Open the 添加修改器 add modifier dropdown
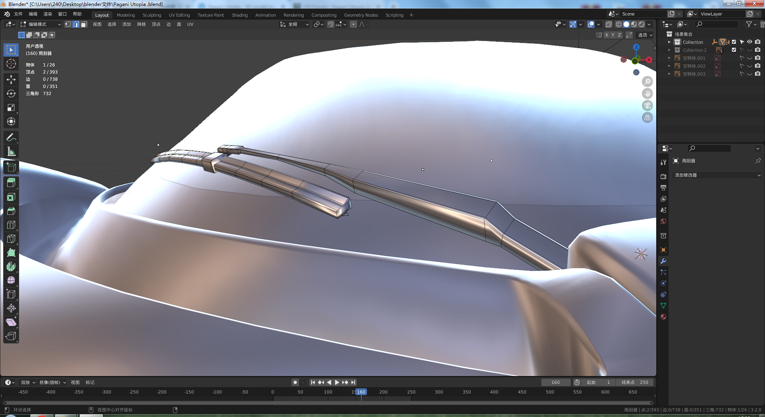The image size is (765, 417). (717, 175)
